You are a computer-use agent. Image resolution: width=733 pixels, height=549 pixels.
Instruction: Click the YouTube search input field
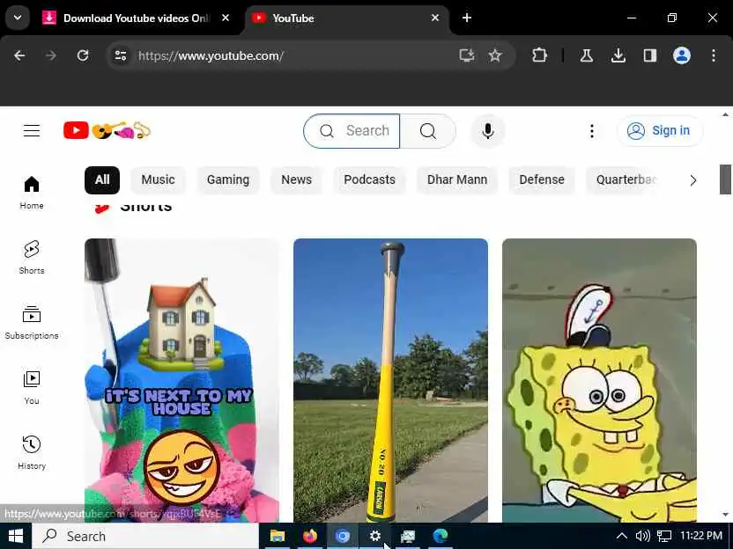click(x=352, y=131)
